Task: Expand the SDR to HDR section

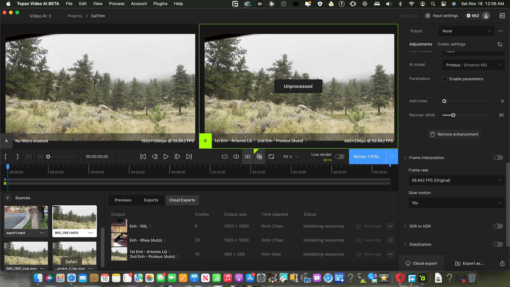Action: coord(405,226)
